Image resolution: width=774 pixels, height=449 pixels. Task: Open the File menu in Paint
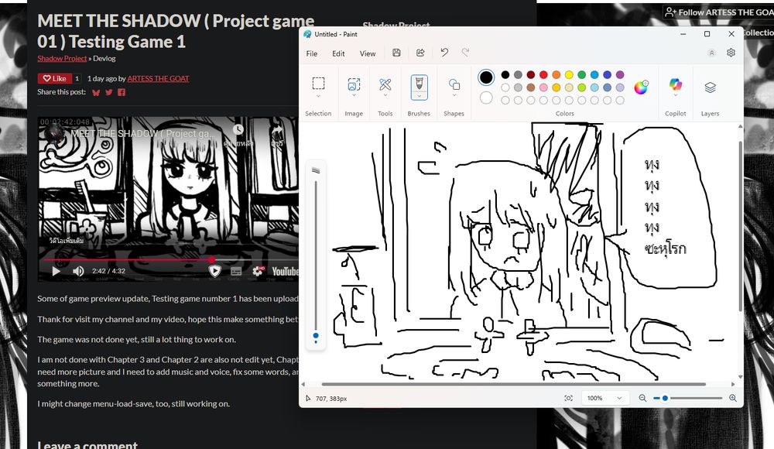[311, 53]
